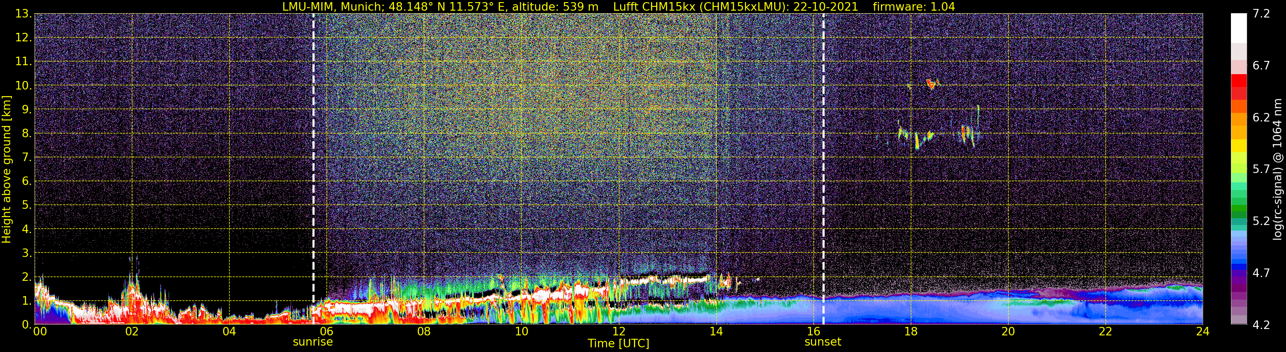Click the time axis tick label 10
1286x352 pixels.
521,332
